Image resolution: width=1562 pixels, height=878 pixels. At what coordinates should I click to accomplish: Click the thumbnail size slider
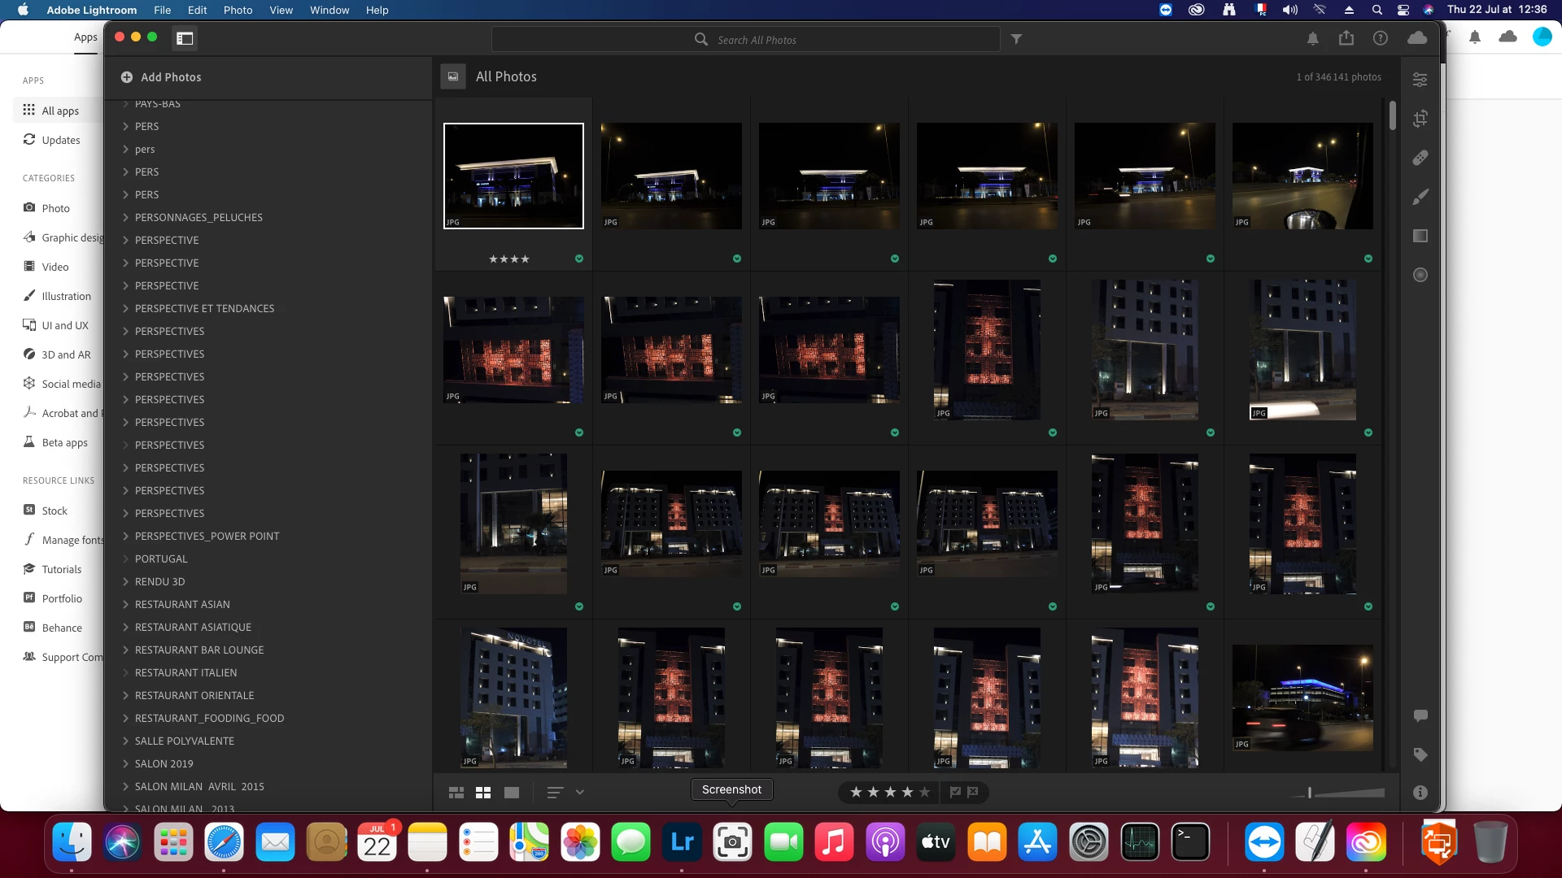click(1310, 793)
